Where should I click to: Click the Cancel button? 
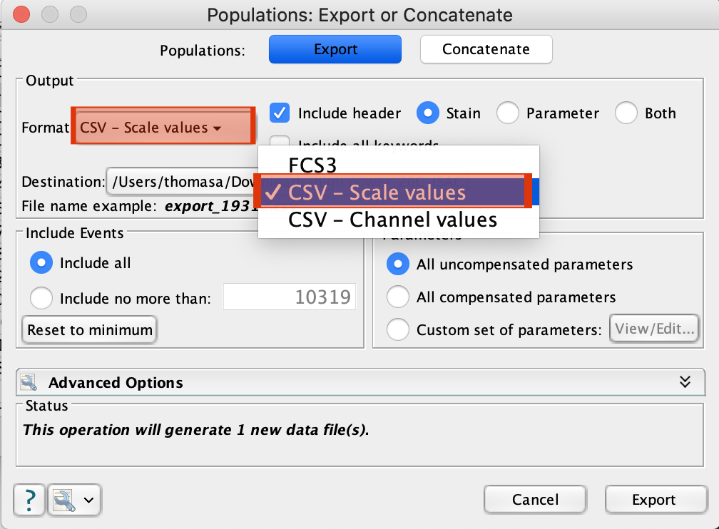[x=535, y=500]
